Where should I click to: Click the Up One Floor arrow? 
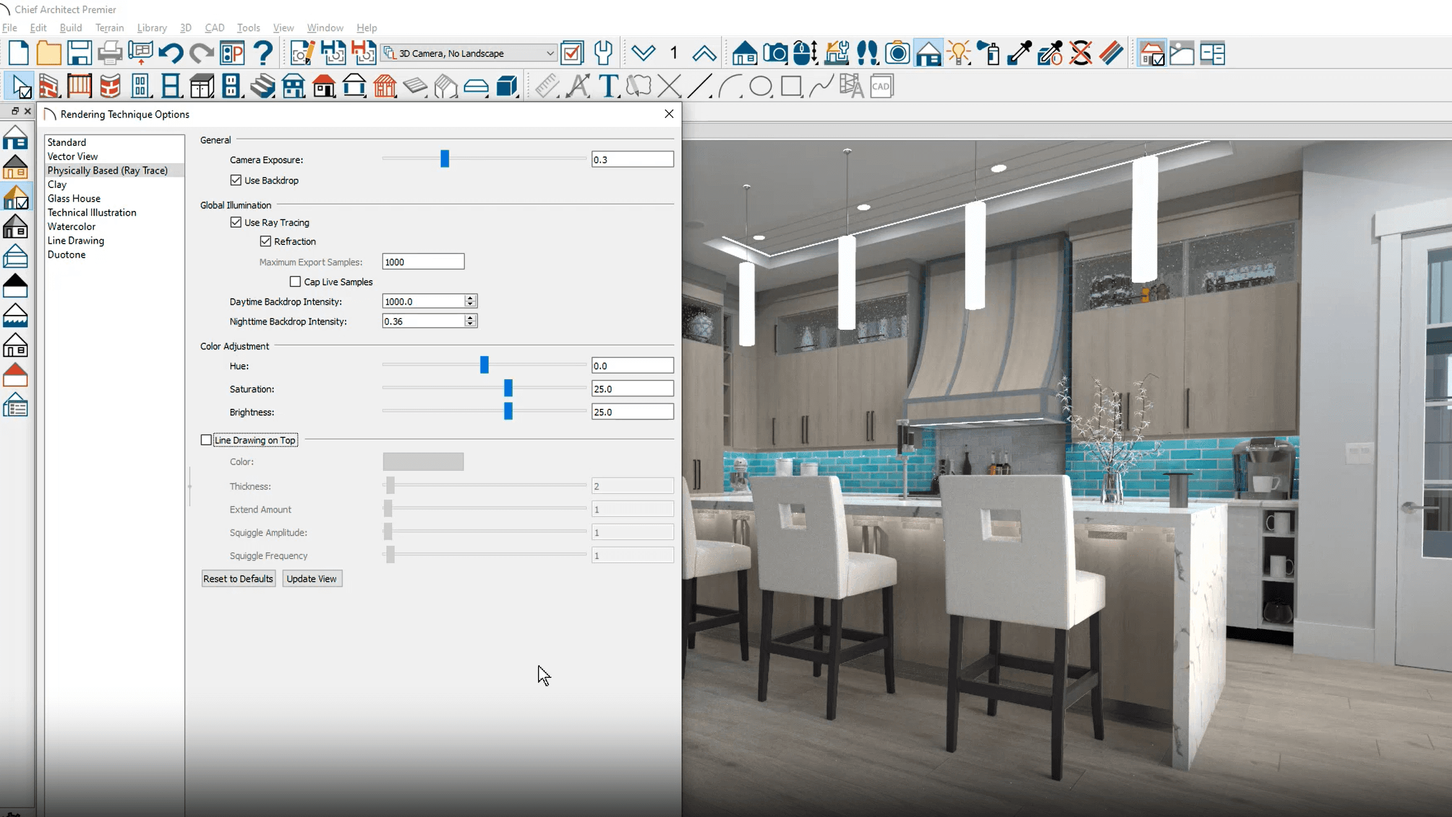[x=704, y=53]
